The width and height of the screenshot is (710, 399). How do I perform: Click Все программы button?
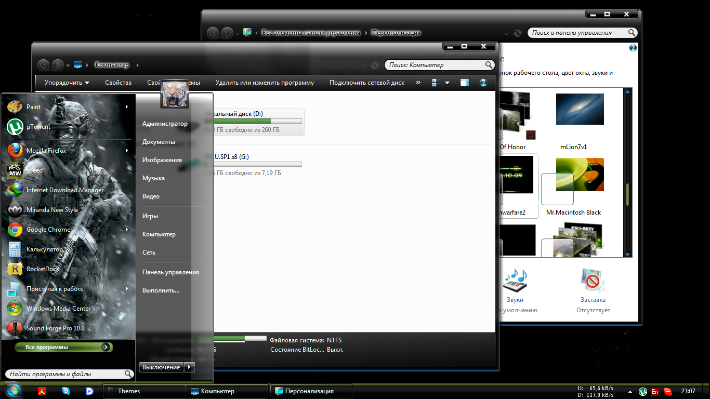coord(62,347)
